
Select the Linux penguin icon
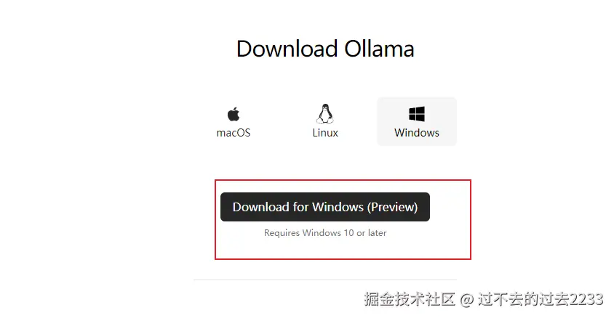point(325,114)
